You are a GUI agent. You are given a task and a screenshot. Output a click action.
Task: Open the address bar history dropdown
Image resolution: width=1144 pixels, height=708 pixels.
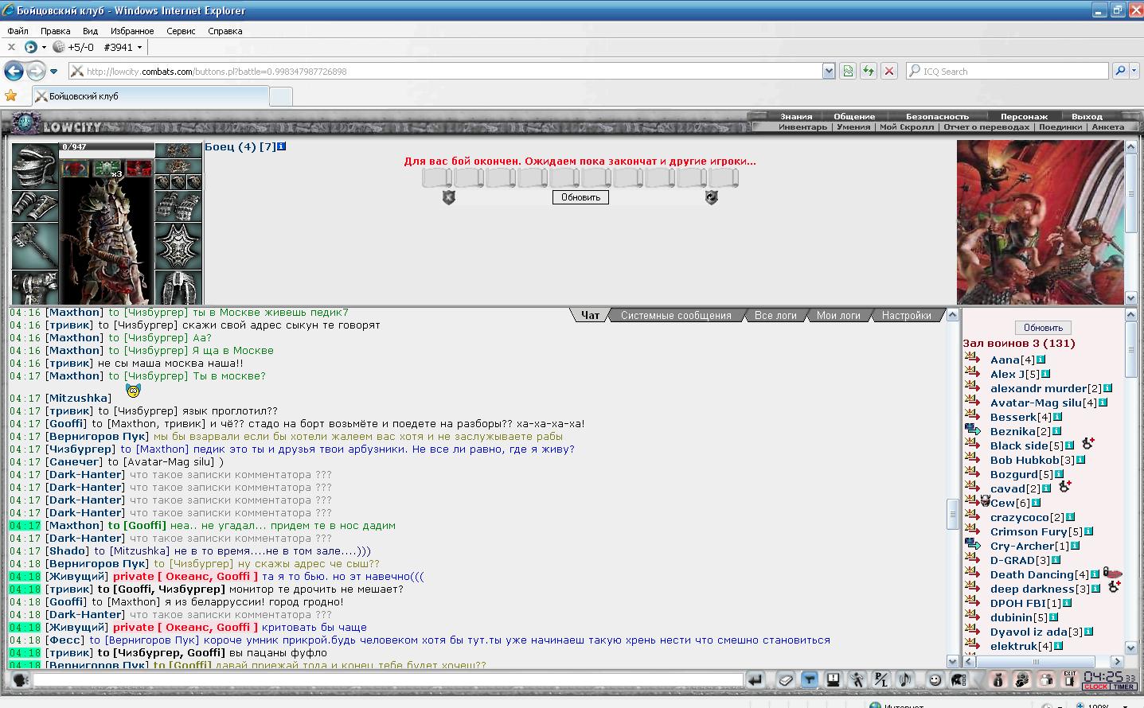coord(829,71)
